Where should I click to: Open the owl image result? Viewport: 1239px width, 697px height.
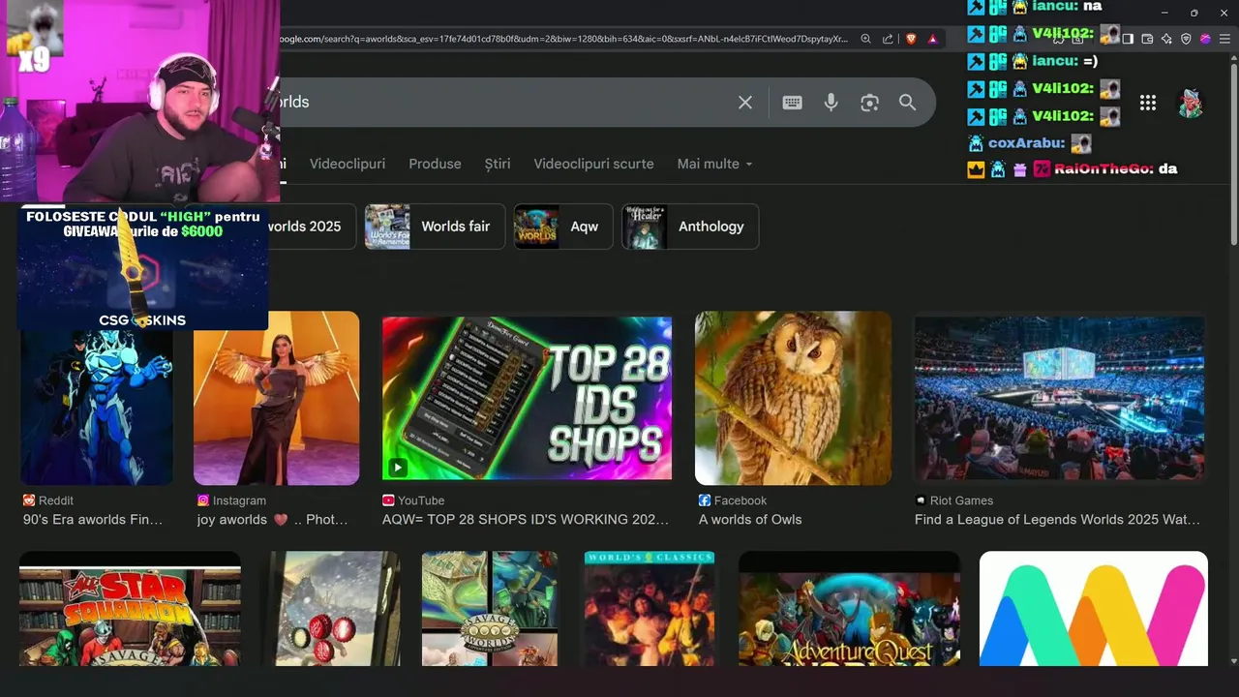[x=794, y=398]
